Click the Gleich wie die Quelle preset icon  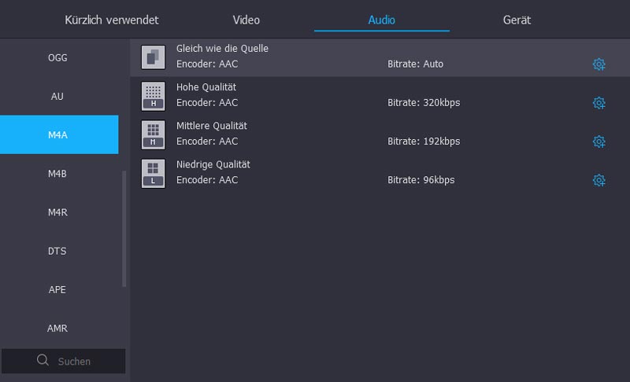tap(153, 57)
